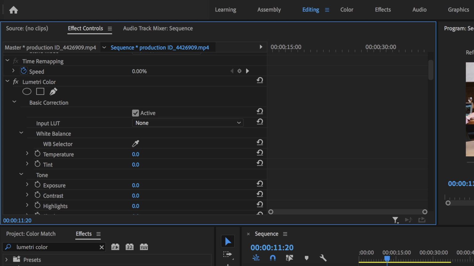474x266 pixels.
Task: Reset the Lumetri Color effect
Action: [260, 80]
